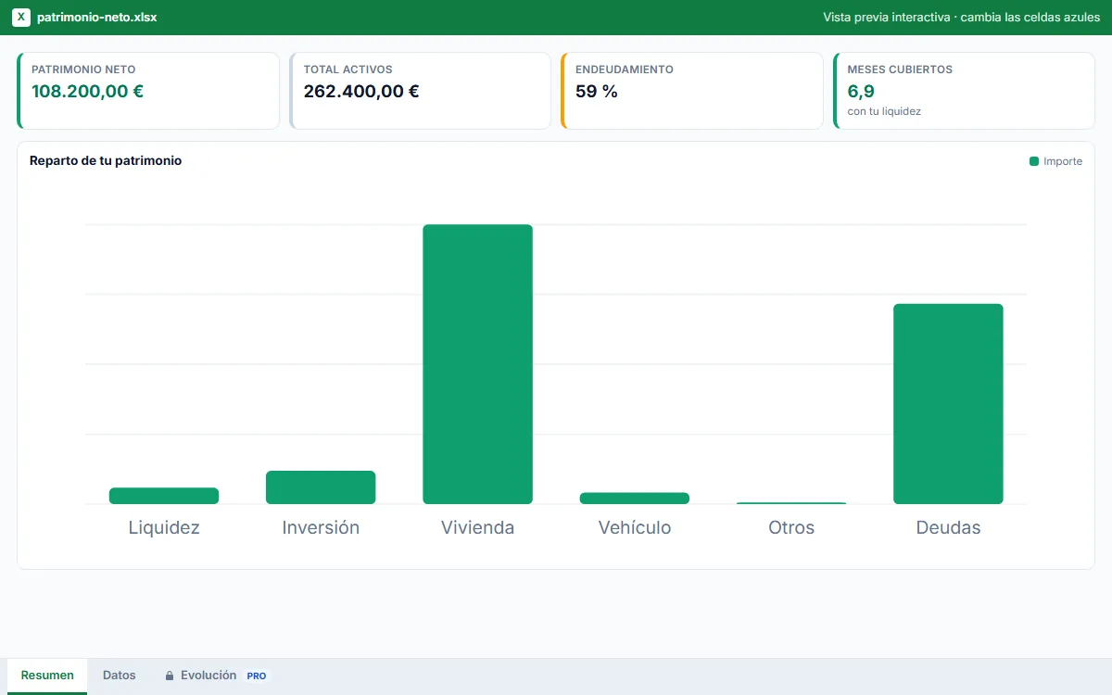This screenshot has width=1112, height=695.
Task: Select the Vivienda axis label
Action: (478, 527)
